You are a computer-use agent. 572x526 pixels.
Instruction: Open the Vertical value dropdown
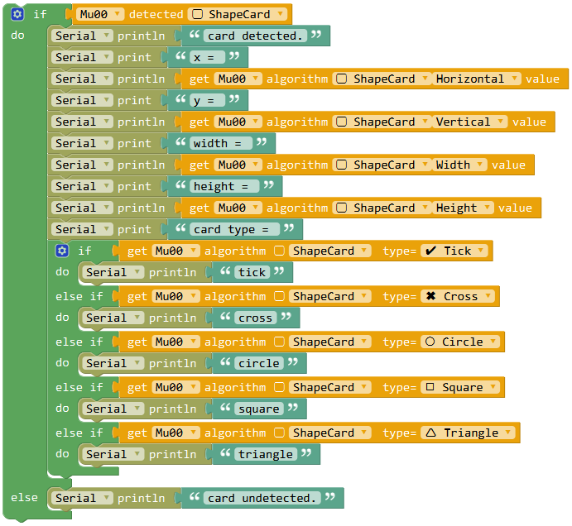click(x=470, y=122)
